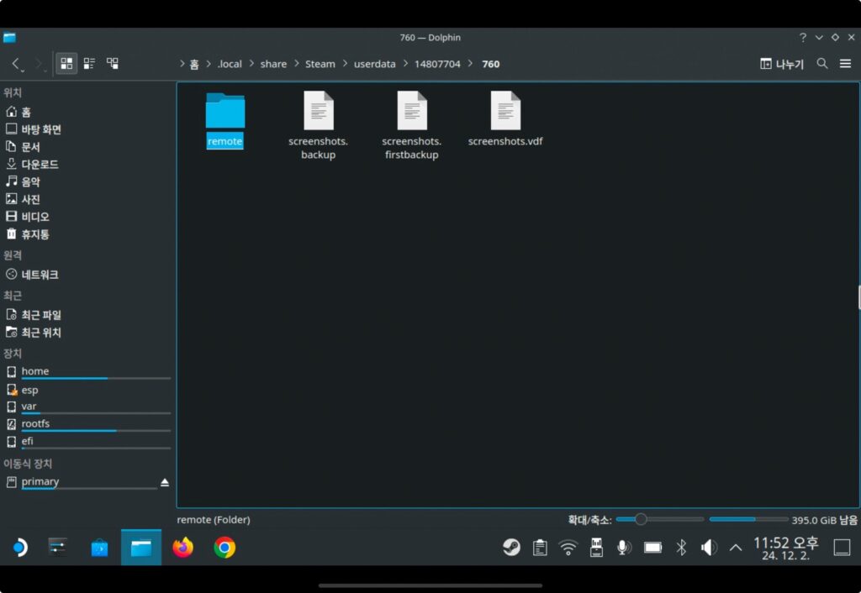Viewport: 861px width, 593px height.
Task: Expand chevron before 14807704 breadcrumb
Action: [x=405, y=64]
